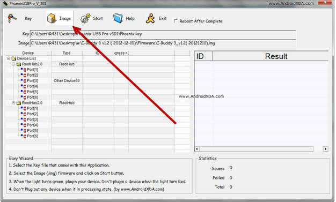Click the Key toolbar icon
This screenshot has width=336, height=202.
point(12,18)
